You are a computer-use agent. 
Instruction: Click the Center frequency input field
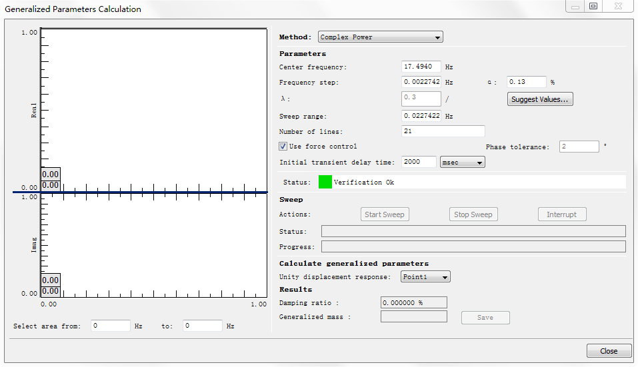[x=421, y=67]
